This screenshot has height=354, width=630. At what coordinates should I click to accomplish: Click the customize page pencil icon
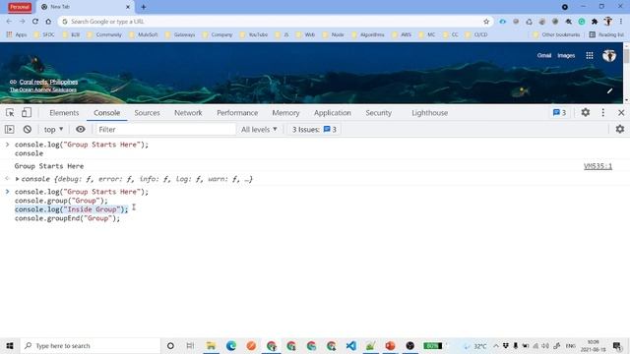point(609,91)
